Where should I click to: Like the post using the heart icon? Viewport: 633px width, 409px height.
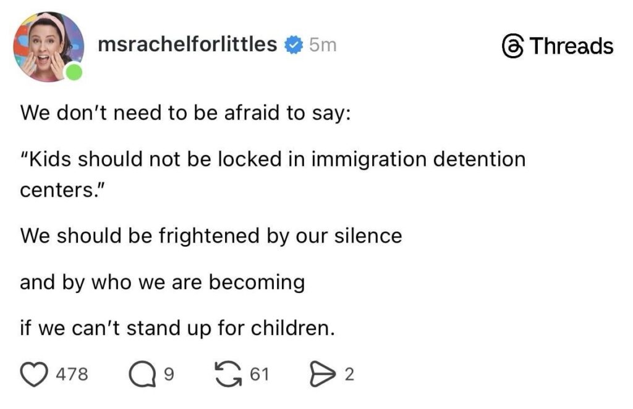pyautogui.click(x=35, y=371)
